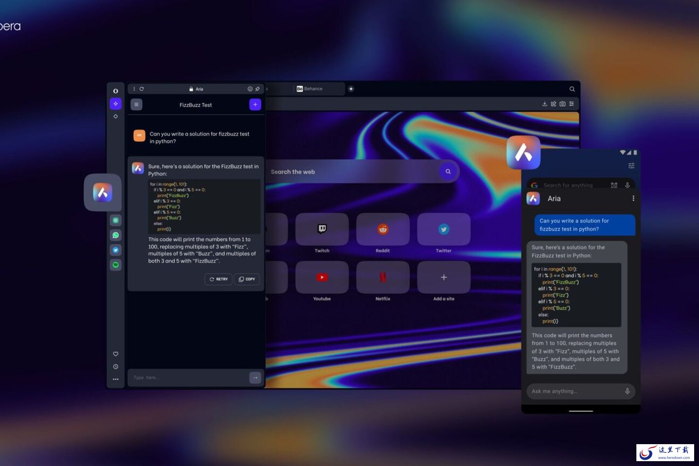Open the phone Aria three-dot menu
Viewport: 699px width, 466px height.
tap(633, 199)
